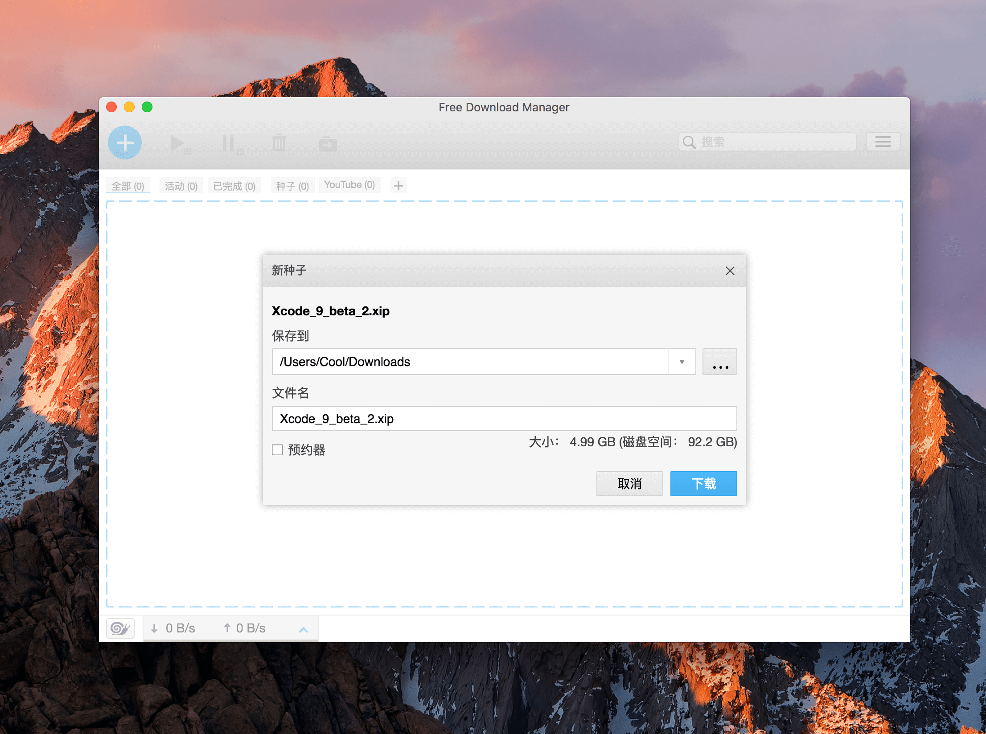The width and height of the screenshot is (986, 734).
Task: Expand the save path dropdown arrow
Action: click(682, 362)
